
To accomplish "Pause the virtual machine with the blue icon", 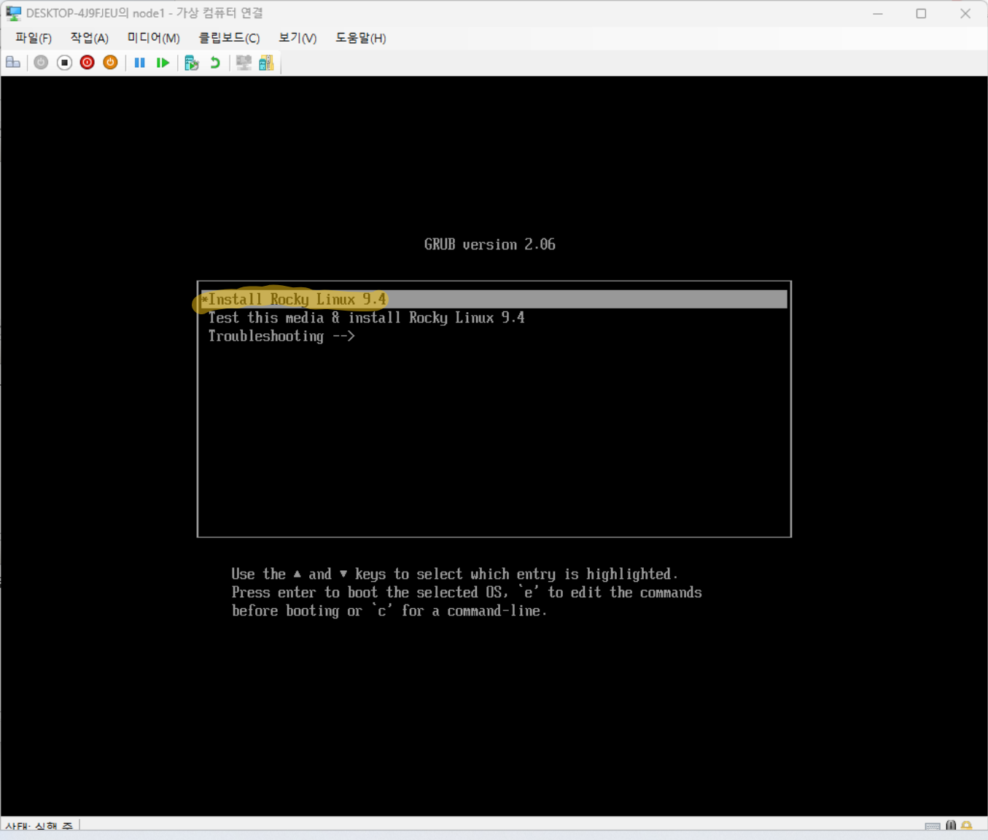I will (140, 63).
